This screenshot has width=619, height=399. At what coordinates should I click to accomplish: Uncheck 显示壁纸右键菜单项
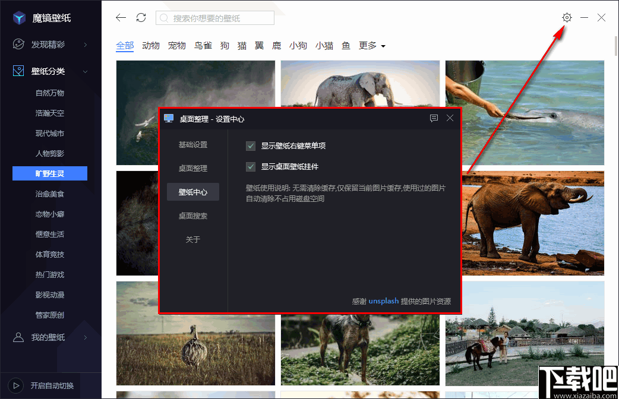pyautogui.click(x=250, y=145)
